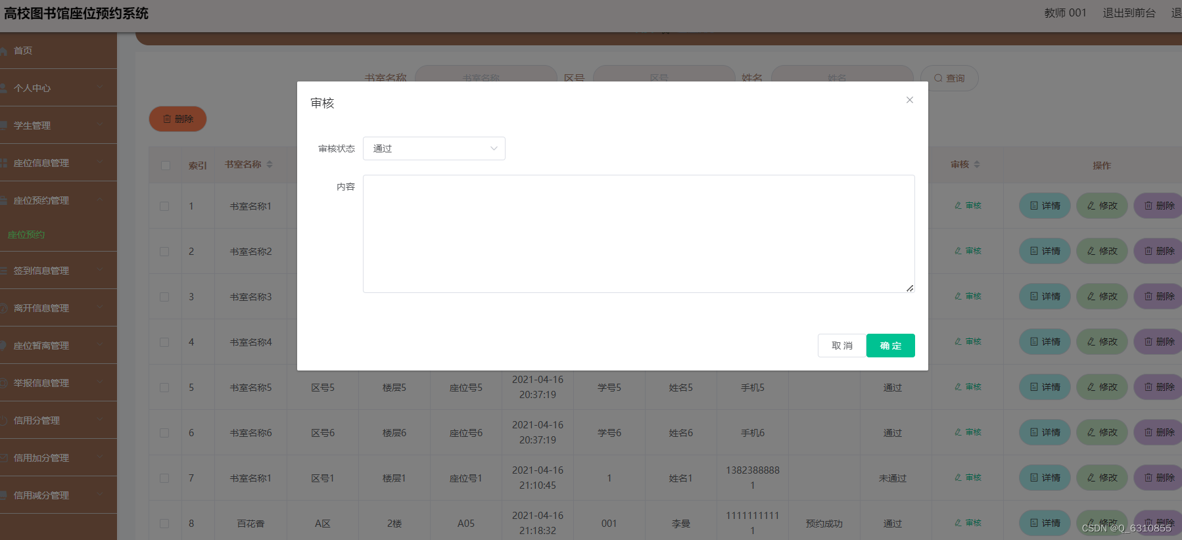This screenshot has width=1182, height=540.
Task: Expand the 座位信息管理 sidebar menu
Action: (x=59, y=163)
